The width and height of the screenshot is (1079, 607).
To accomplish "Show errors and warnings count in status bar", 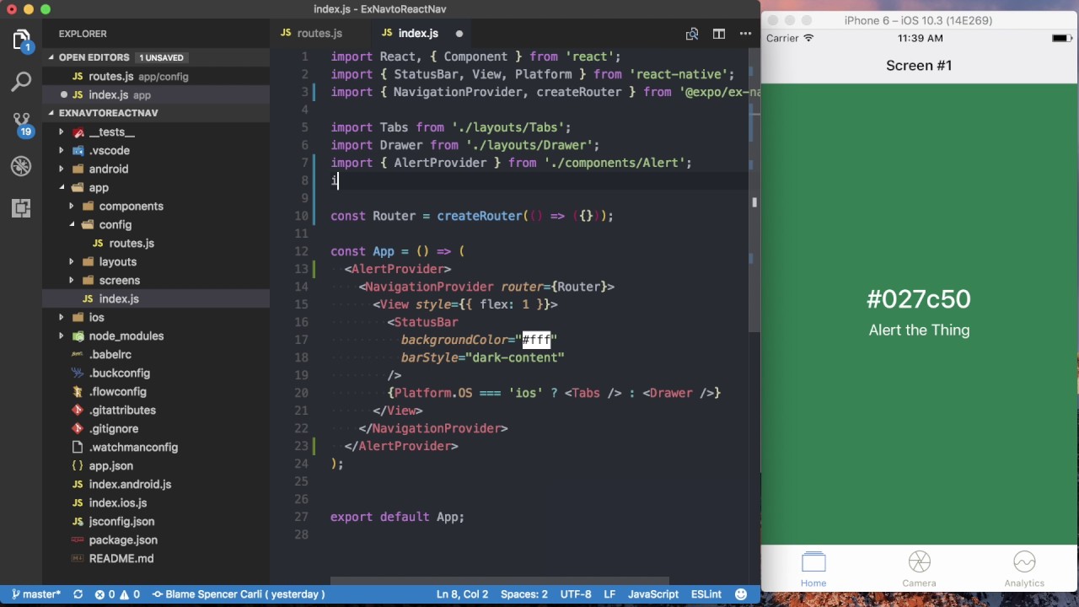I will [x=117, y=594].
